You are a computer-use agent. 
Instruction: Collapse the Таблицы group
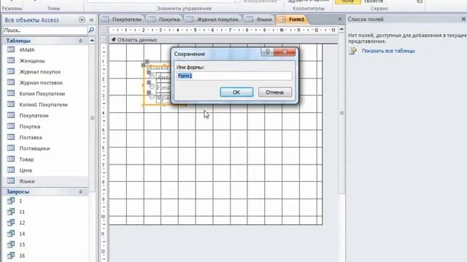tap(80, 41)
